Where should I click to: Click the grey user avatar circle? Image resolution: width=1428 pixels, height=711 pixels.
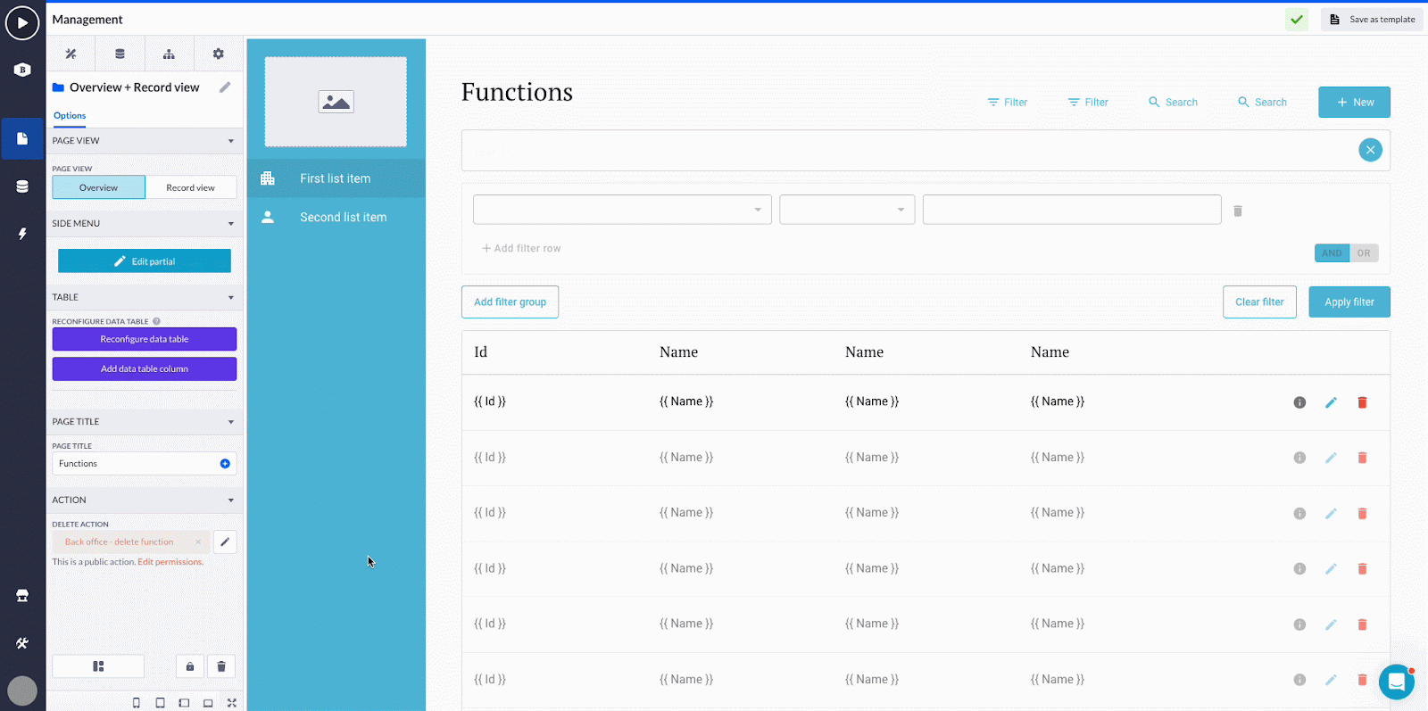(x=22, y=690)
